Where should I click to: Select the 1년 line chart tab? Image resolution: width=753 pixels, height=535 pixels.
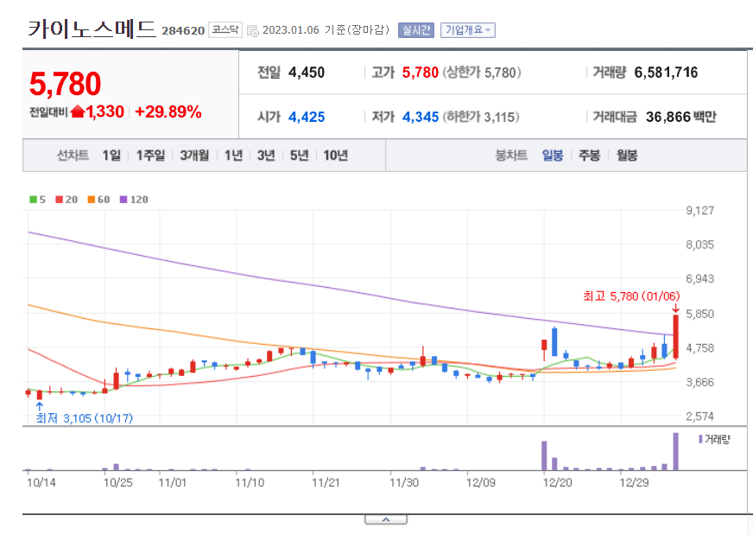coord(233,156)
